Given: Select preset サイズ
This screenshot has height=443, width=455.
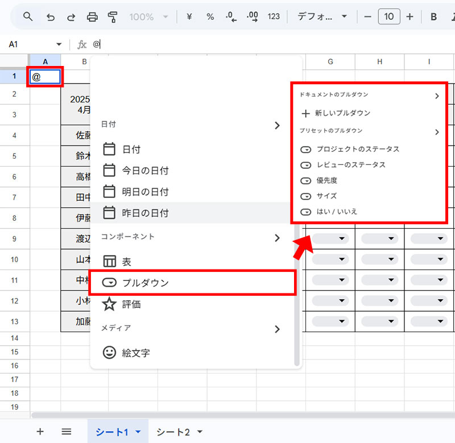Looking at the screenshot, I should 369,196.
